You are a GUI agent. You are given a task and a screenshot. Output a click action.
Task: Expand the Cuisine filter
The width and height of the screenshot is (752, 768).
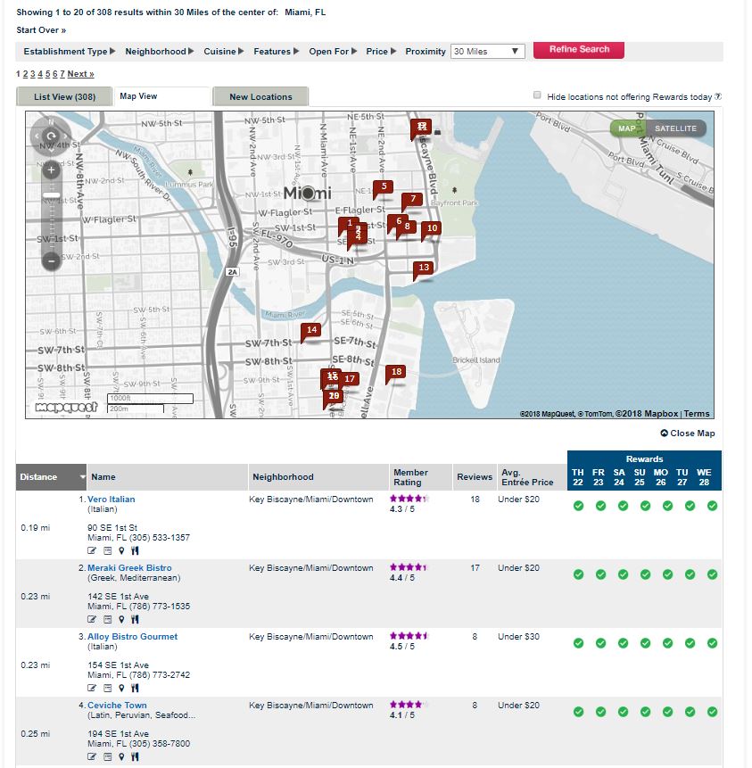[223, 52]
